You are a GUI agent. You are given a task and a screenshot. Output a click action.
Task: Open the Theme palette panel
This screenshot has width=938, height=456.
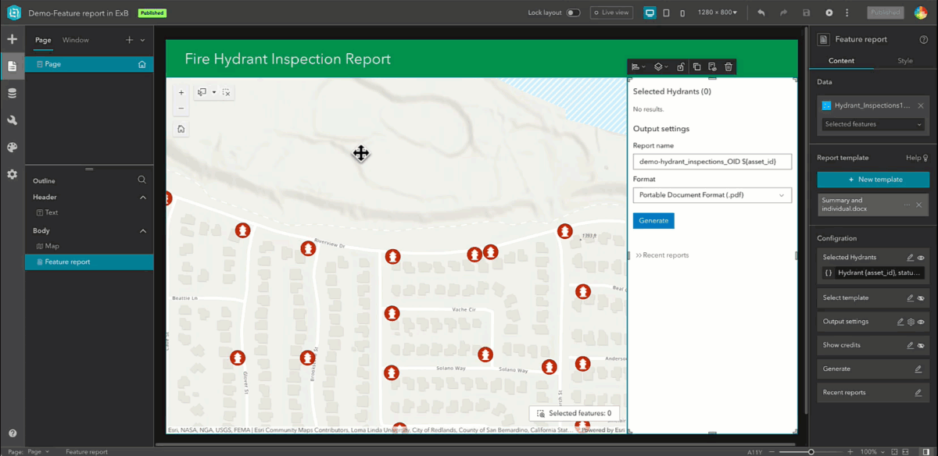coord(12,147)
